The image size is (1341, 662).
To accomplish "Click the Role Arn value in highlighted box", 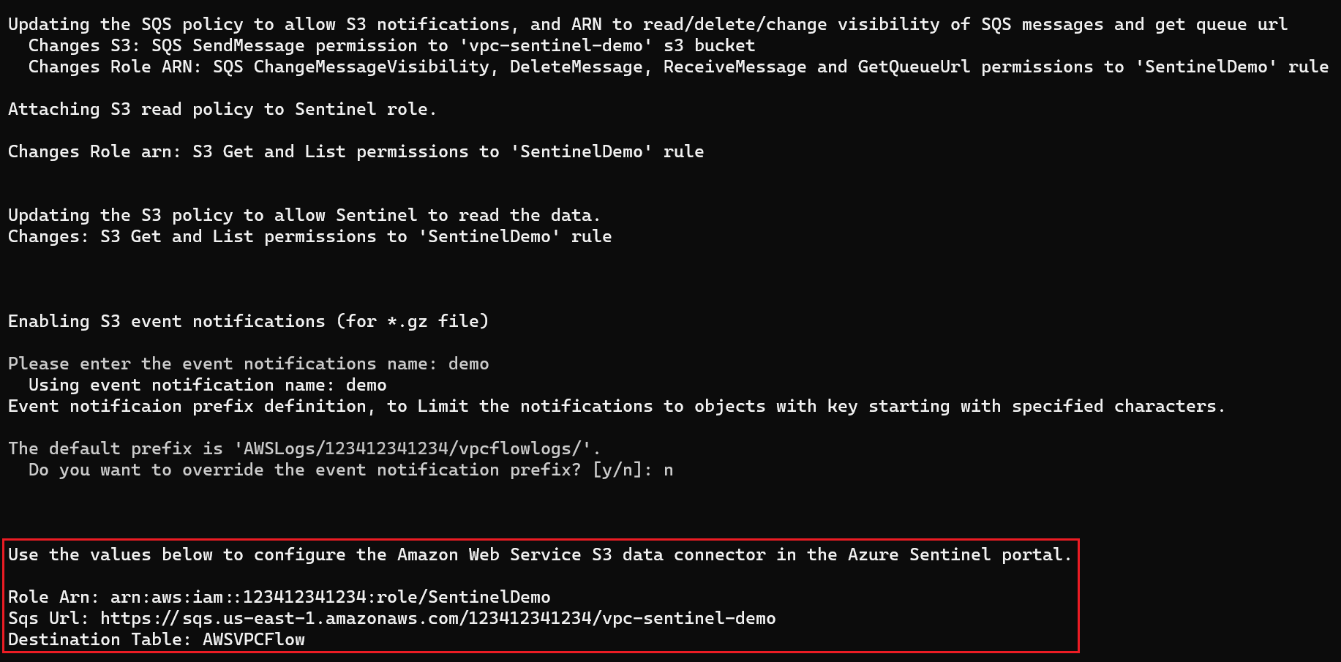I will point(330,597).
